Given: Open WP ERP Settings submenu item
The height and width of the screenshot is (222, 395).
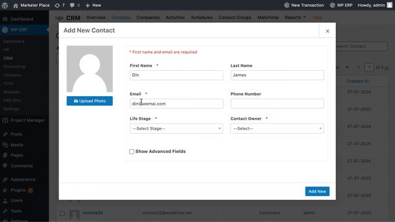Looking at the screenshot, I should click(x=11, y=109).
